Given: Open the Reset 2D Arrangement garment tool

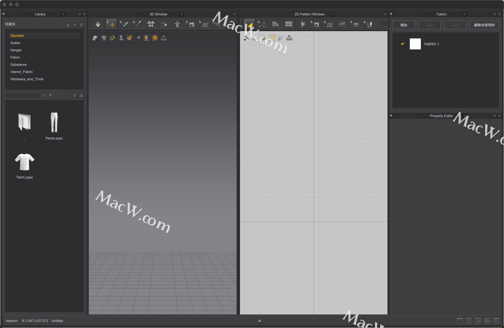Looking at the screenshot, I should coord(151,24).
